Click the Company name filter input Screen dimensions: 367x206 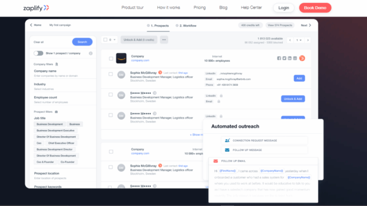click(x=63, y=76)
